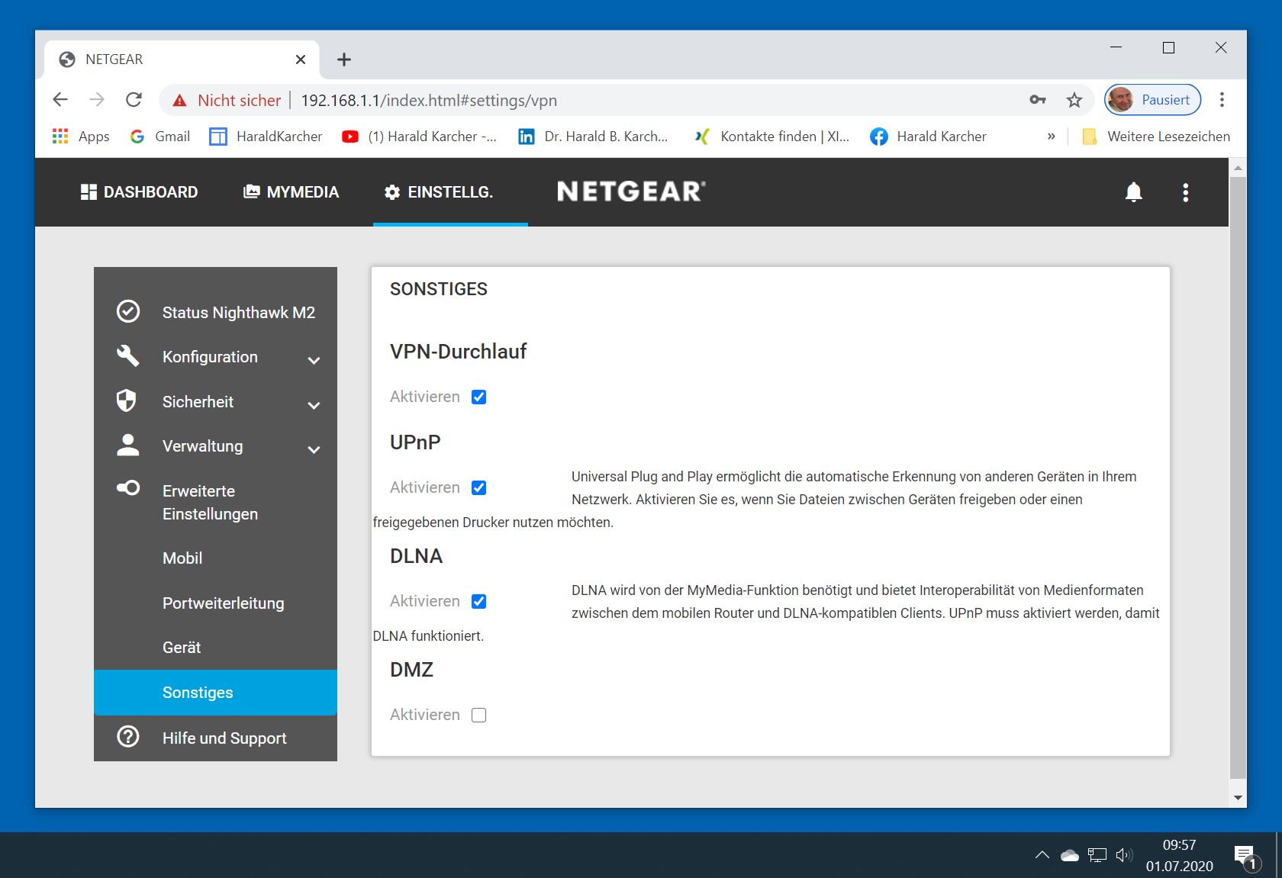1282x878 pixels.
Task: Click the scrollbar down arrow
Action: [x=1238, y=798]
